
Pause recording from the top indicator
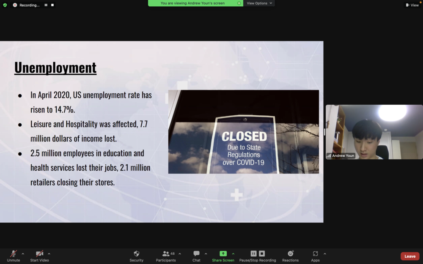46,5
